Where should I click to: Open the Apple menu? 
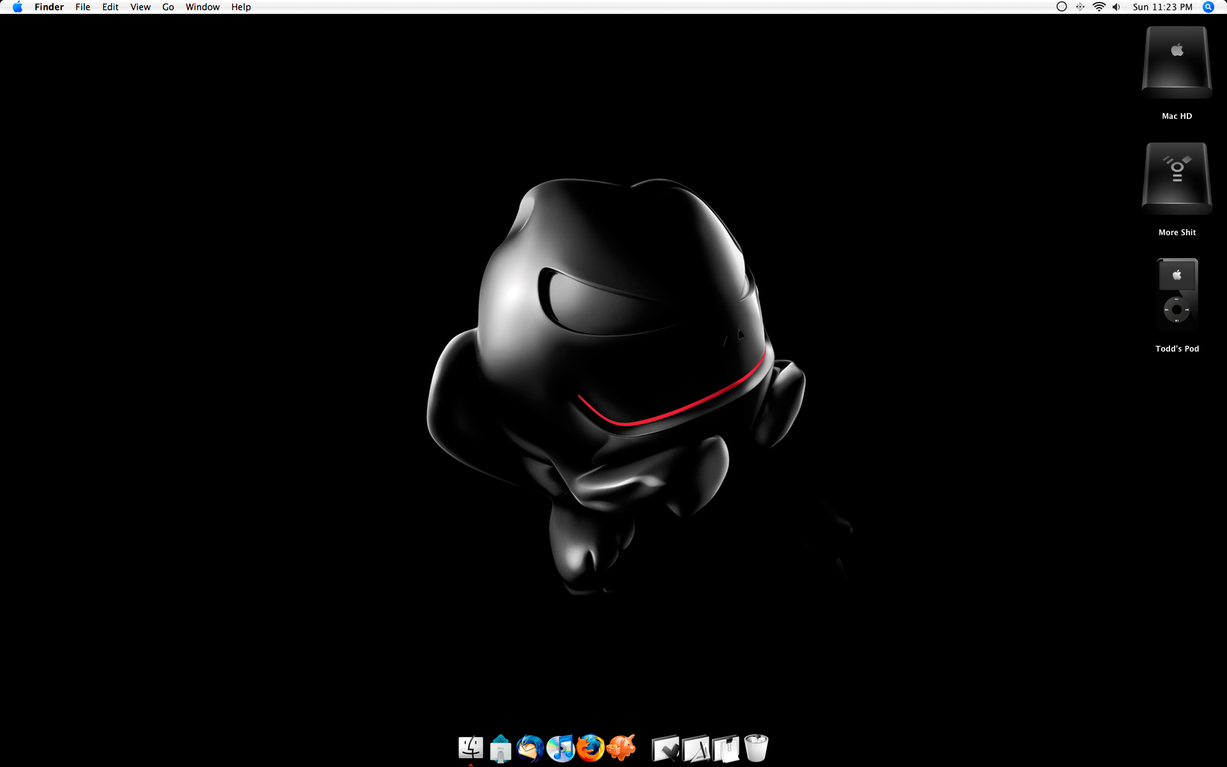tap(17, 7)
